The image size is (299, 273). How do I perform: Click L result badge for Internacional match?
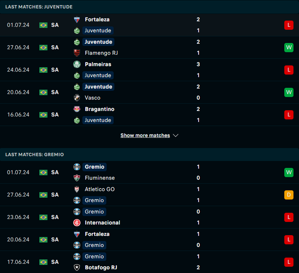(289, 217)
